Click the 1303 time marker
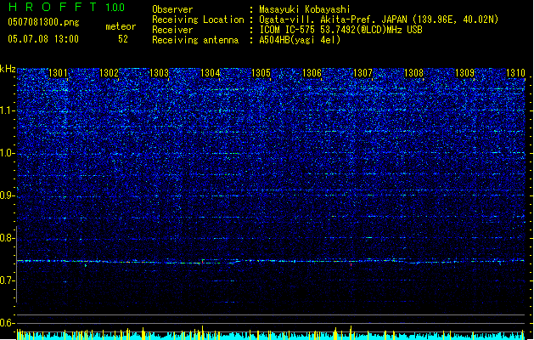The height and width of the screenshot is (340, 534). click(x=159, y=73)
